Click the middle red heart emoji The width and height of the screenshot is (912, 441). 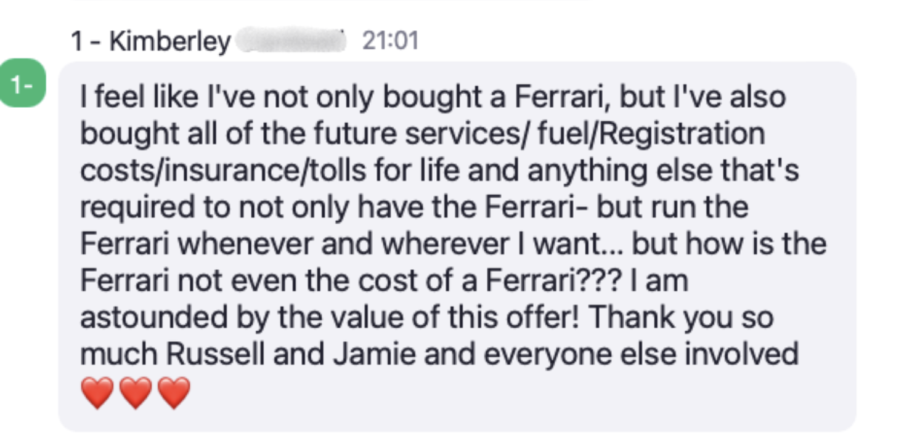click(136, 392)
